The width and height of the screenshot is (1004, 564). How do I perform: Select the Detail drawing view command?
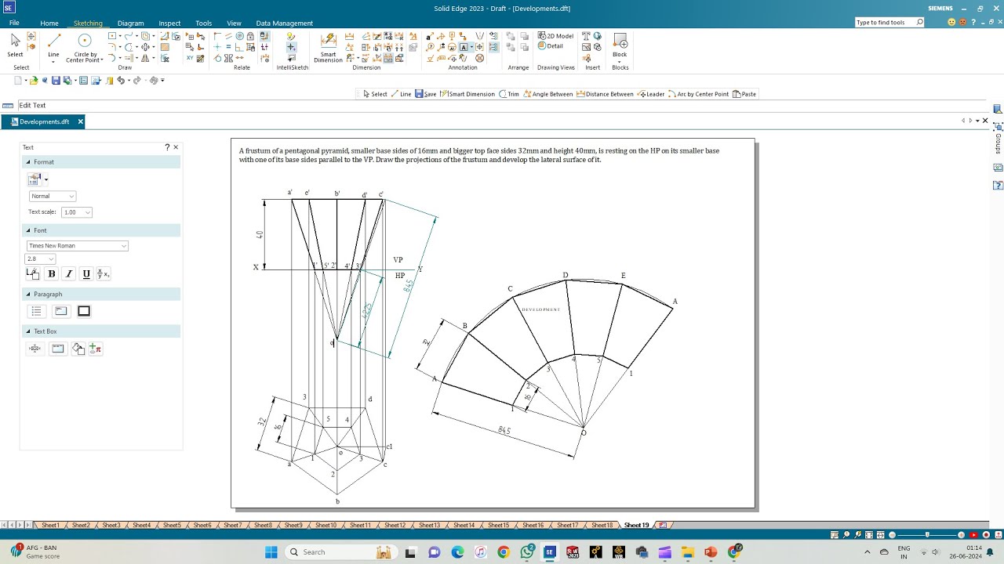coord(551,46)
